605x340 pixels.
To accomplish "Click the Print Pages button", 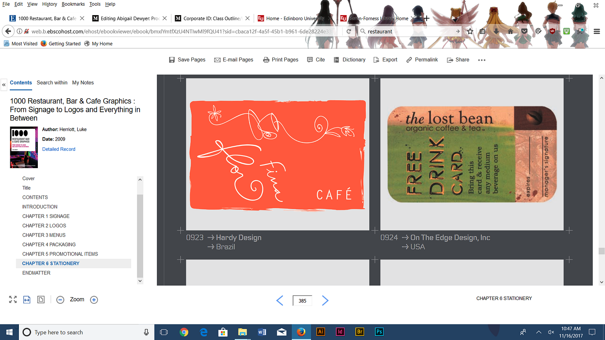I will tap(281, 60).
